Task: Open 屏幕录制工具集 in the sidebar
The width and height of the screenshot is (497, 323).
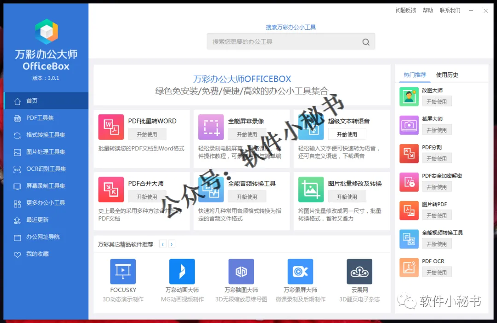Action: (46, 186)
